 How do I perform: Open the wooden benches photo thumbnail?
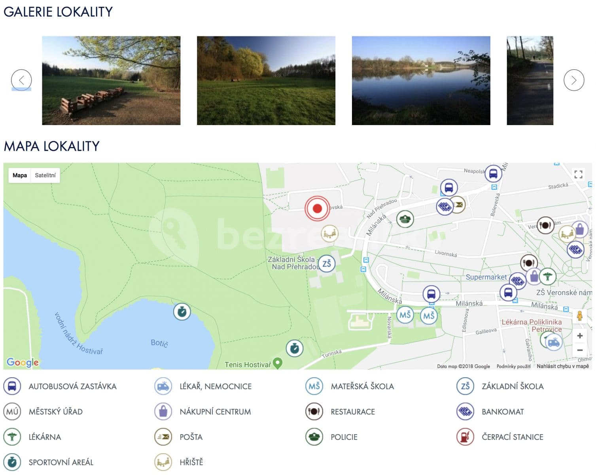click(111, 81)
